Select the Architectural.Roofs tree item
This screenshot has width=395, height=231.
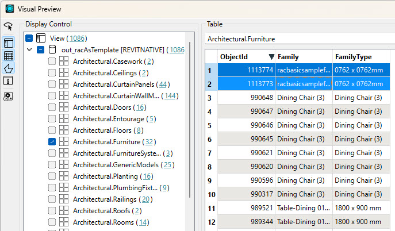click(108, 211)
